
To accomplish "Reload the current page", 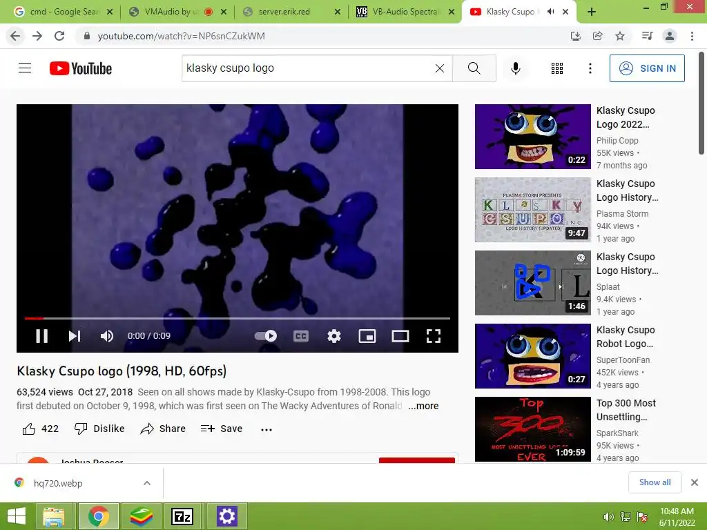I will pos(59,36).
